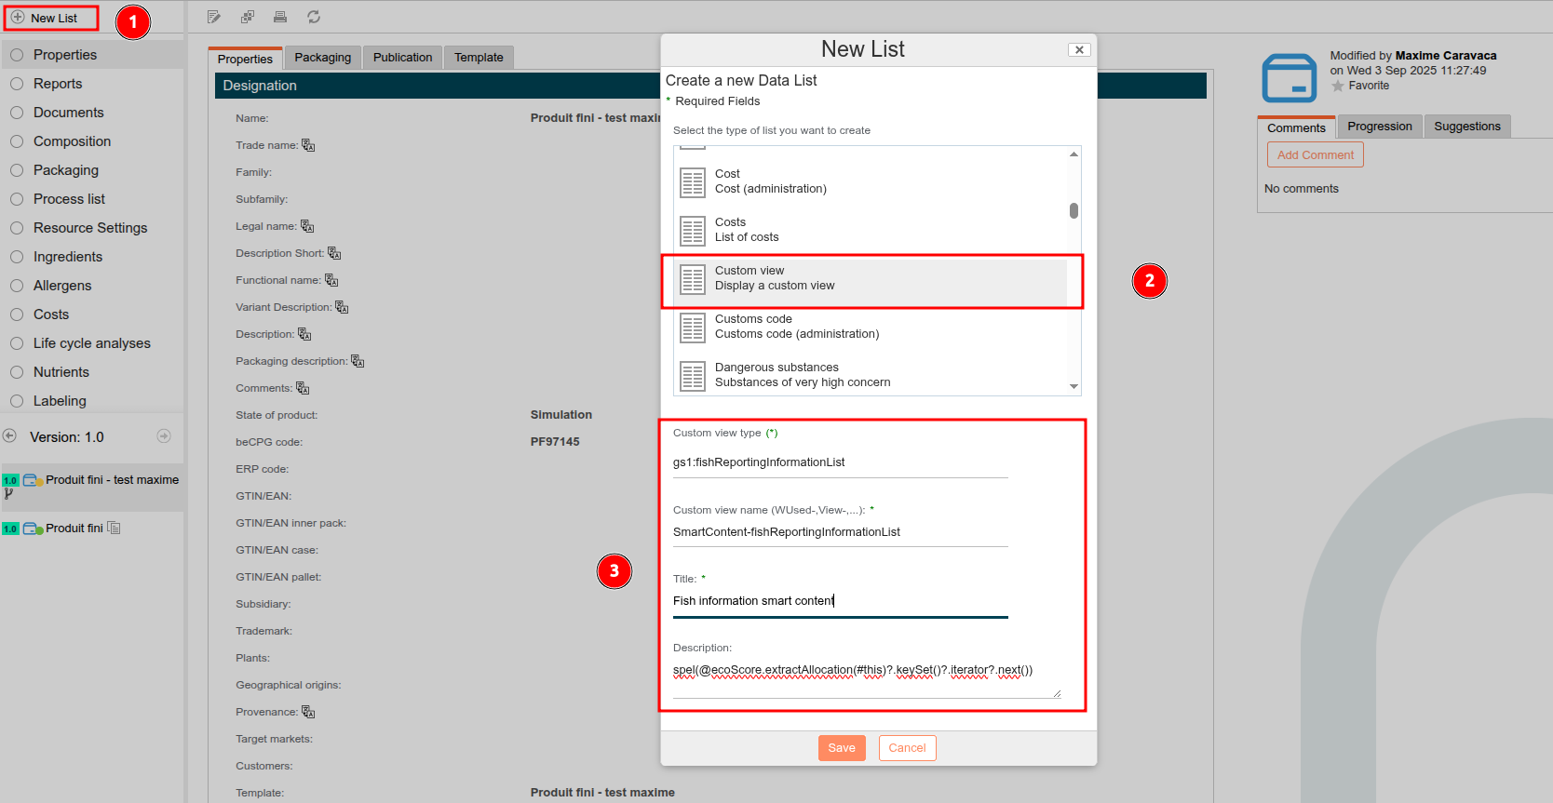
Task: Open the edit properties pencil icon in toolbar
Action: 214,17
